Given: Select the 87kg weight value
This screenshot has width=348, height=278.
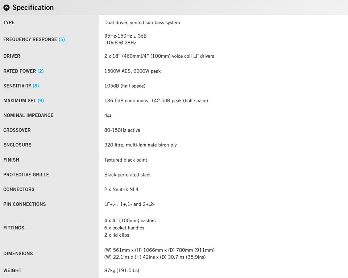Looking at the screenshot, I should pyautogui.click(x=122, y=270).
